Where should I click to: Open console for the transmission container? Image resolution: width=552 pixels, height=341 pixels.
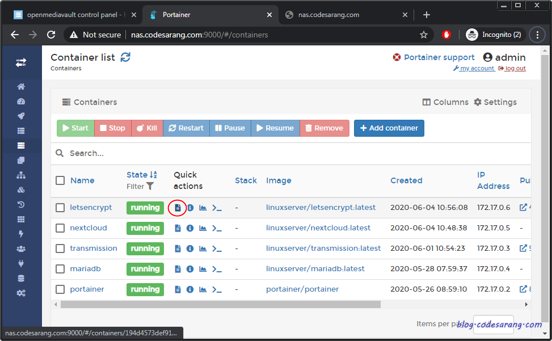[x=217, y=249]
